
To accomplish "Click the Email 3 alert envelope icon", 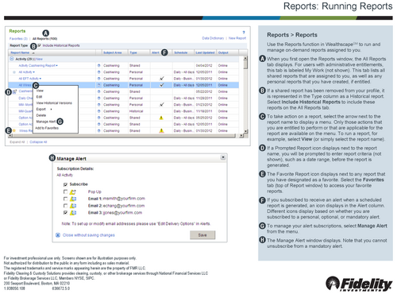I will pyautogui.click(x=73, y=213).
